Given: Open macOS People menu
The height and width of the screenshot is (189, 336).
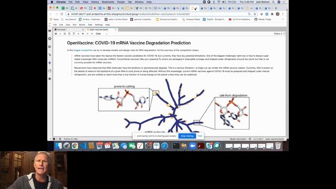Looking at the screenshot, I should pos(121,2).
